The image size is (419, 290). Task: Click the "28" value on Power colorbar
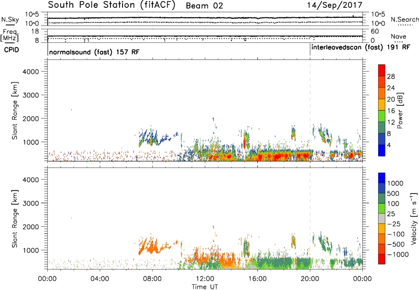coord(391,76)
